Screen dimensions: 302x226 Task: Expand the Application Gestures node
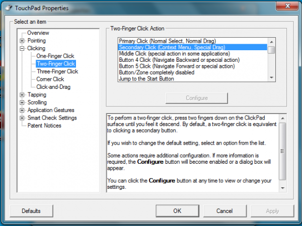pos(22,110)
